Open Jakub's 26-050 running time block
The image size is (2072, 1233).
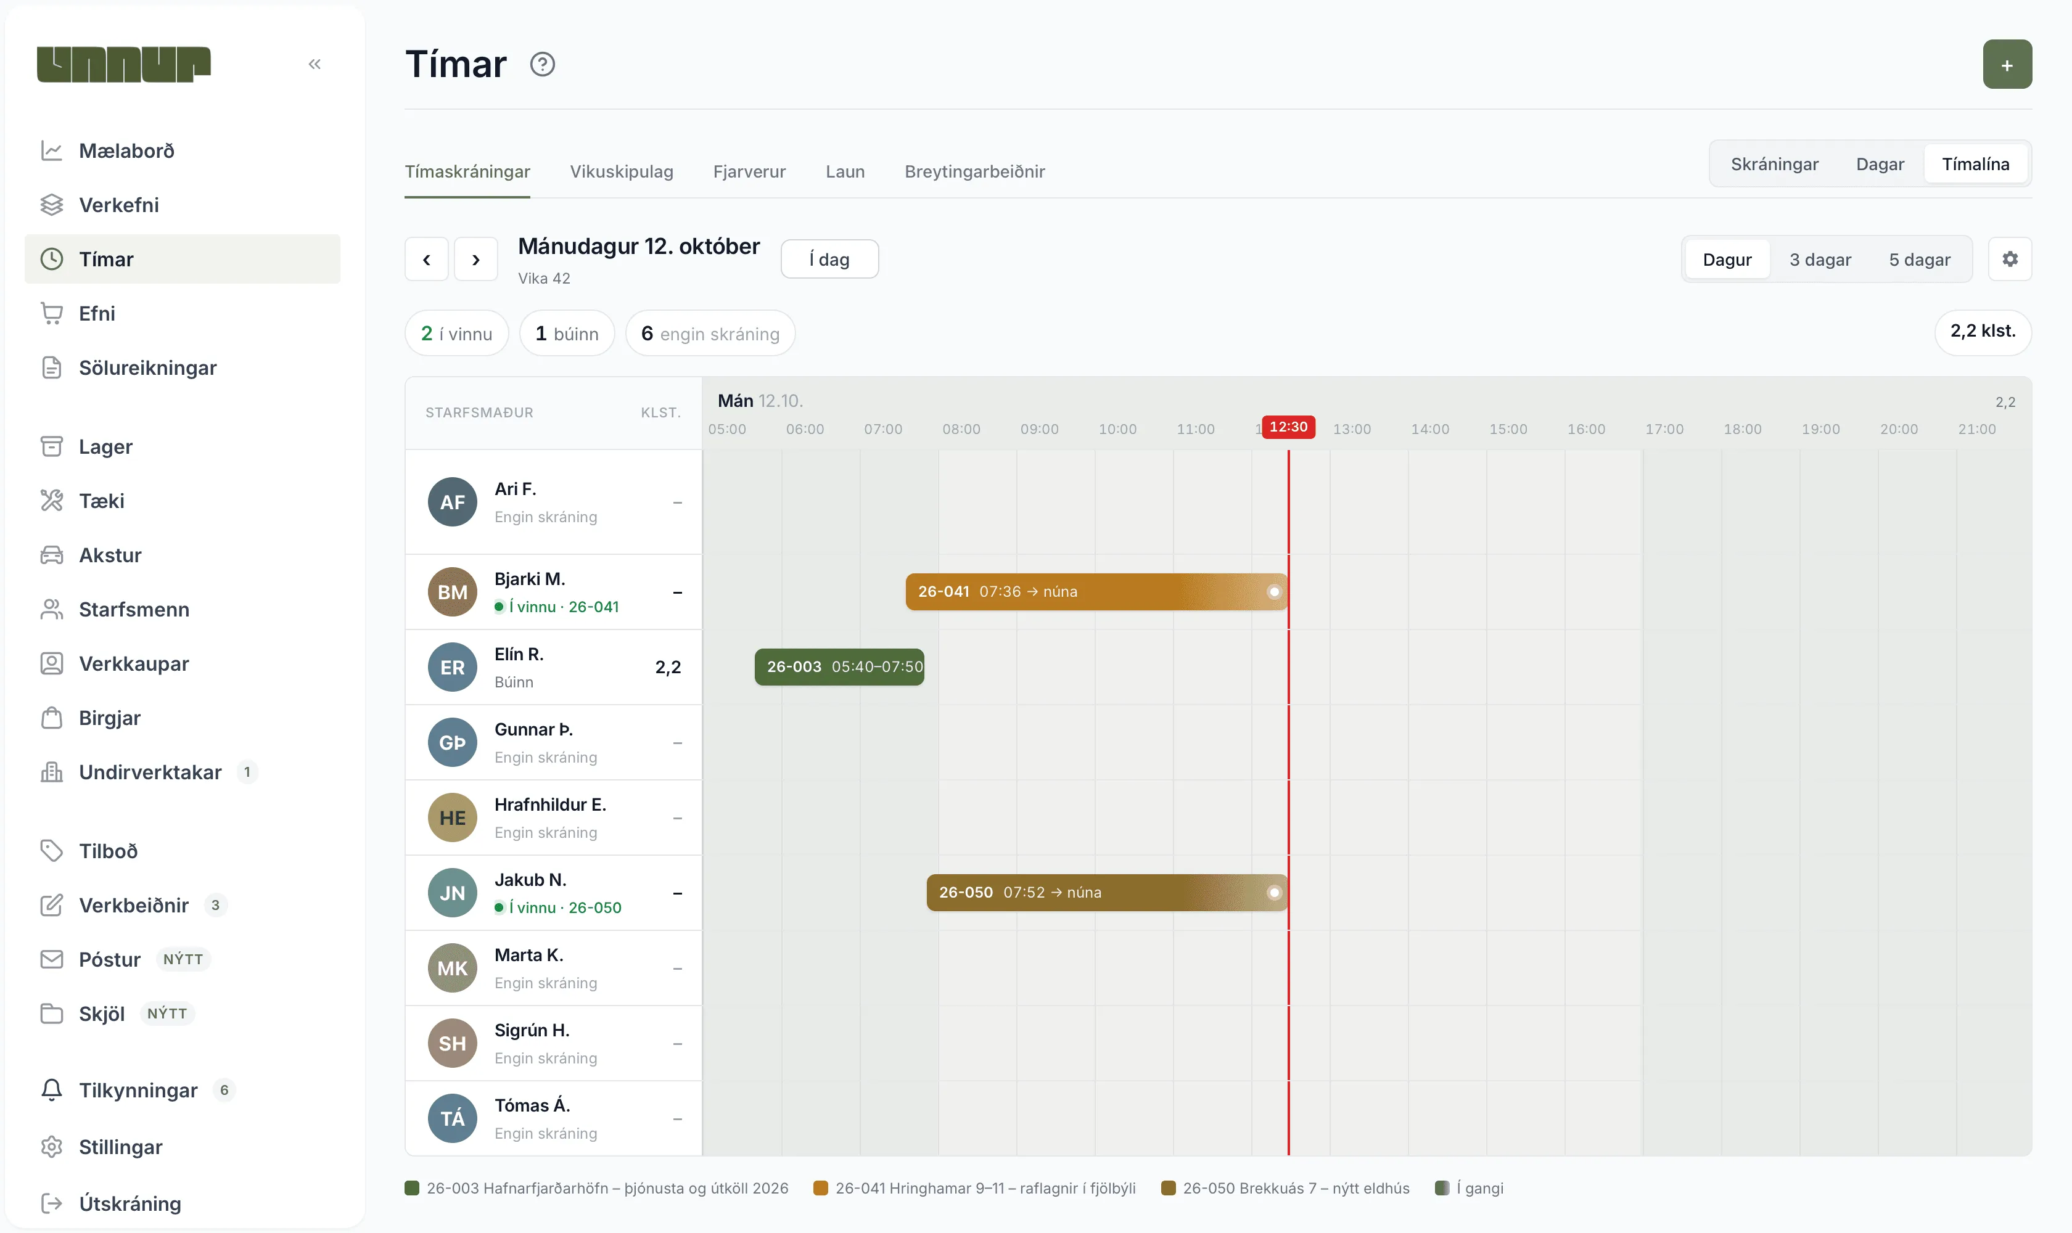1107,892
